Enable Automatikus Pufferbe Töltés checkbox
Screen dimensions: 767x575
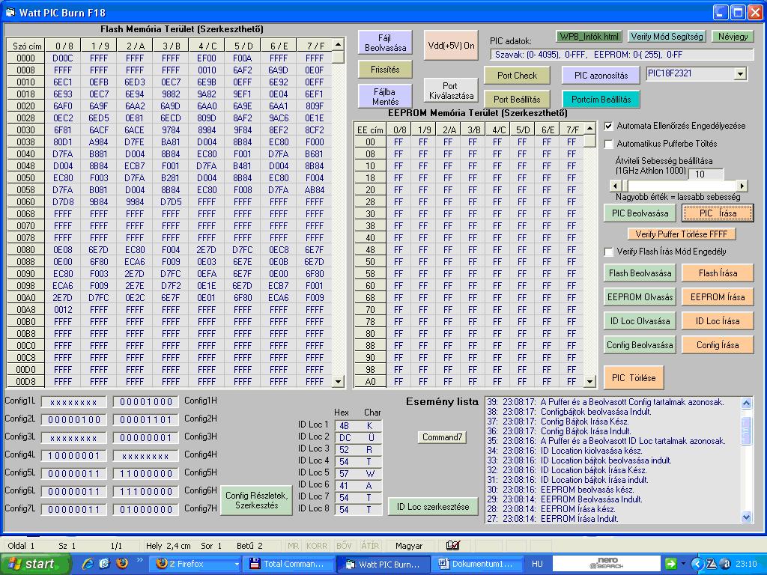[609, 144]
